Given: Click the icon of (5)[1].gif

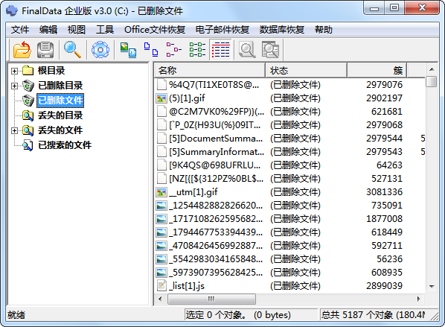Looking at the screenshot, I should click(161, 98).
